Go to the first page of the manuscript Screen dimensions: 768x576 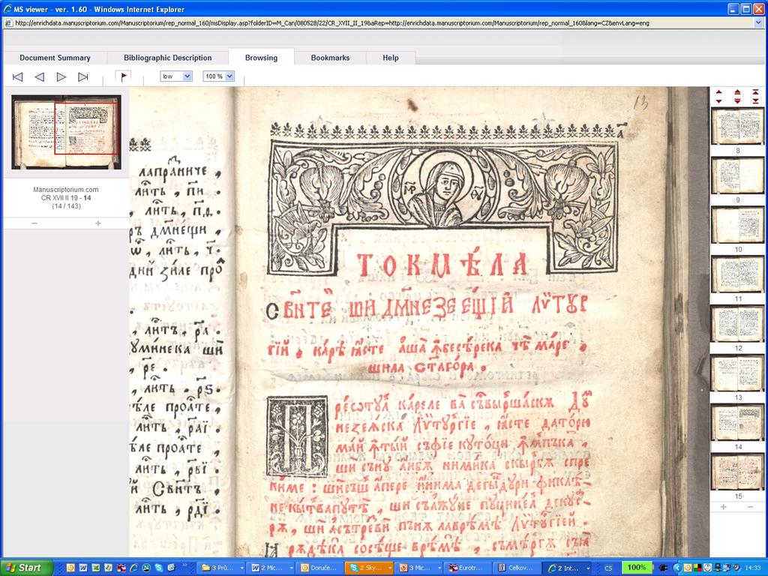click(18, 77)
